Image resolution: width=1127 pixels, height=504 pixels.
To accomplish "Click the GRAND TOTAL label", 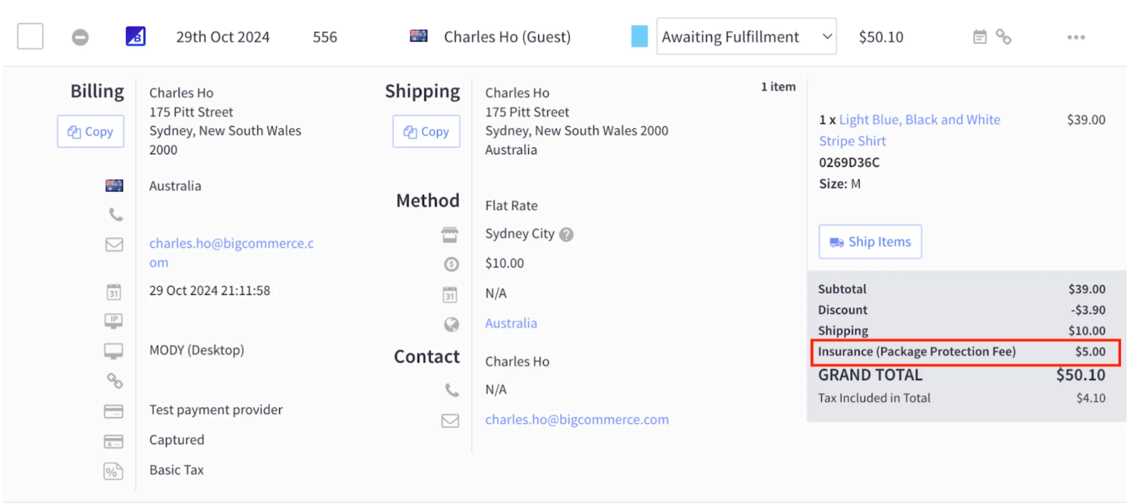I will 870,375.
